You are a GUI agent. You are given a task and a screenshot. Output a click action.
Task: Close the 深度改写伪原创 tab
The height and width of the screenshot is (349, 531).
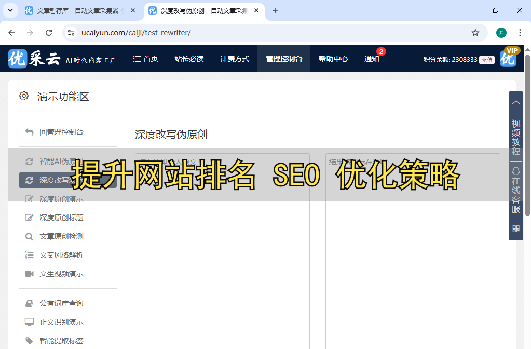pos(256,10)
